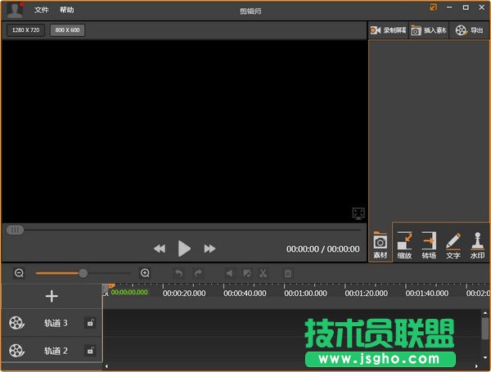491x372 pixels.
Task: Open the 帮助 menu
Action: [67, 10]
